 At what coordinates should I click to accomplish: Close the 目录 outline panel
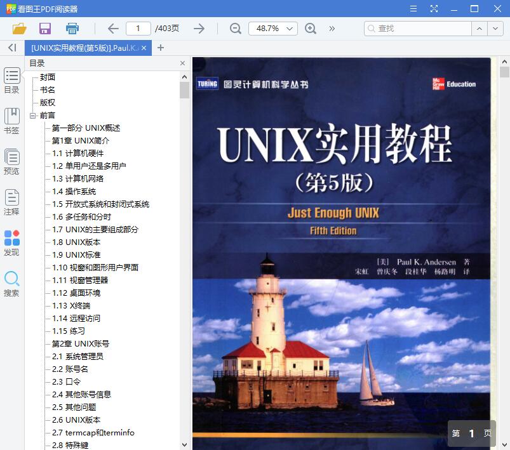[x=182, y=63]
